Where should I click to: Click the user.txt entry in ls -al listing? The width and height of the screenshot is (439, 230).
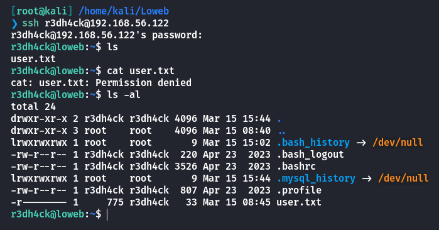(299, 202)
